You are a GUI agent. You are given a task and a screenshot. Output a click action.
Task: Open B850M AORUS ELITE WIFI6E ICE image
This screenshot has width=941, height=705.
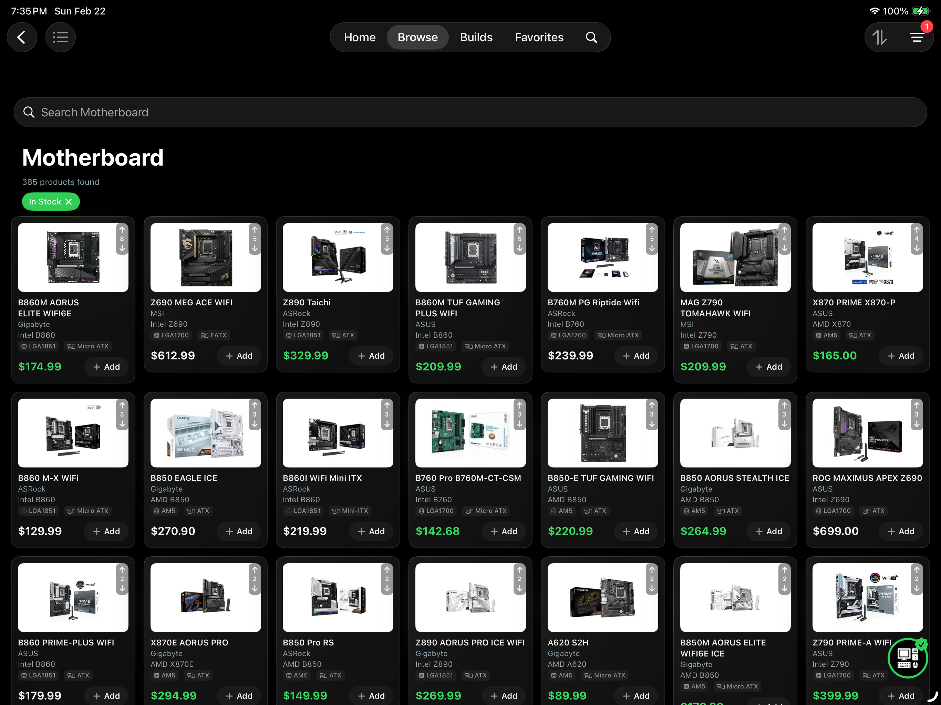735,597
